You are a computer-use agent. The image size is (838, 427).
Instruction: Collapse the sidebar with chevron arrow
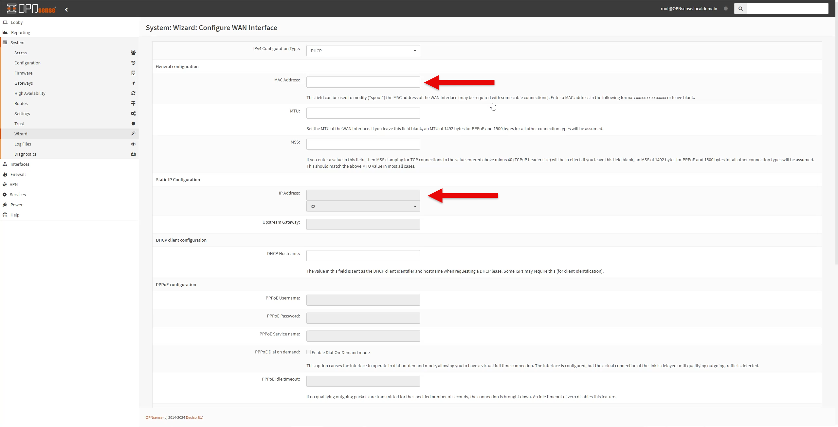click(x=66, y=9)
